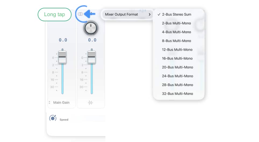Click the Main Gain 0.0 value readout

tap(63, 40)
